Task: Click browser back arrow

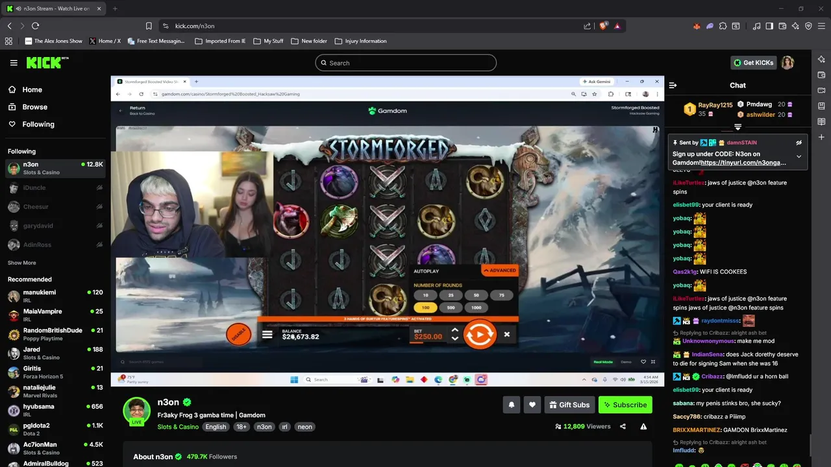Action: (9, 26)
